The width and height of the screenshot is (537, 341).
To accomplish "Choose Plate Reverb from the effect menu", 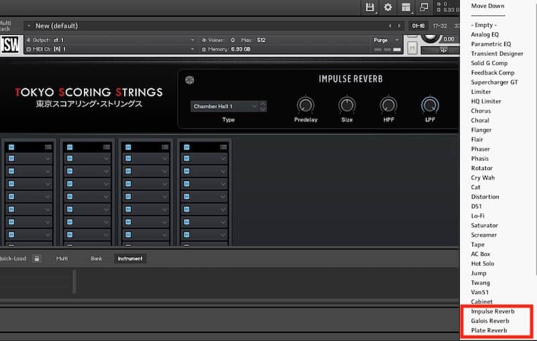I will pos(489,330).
